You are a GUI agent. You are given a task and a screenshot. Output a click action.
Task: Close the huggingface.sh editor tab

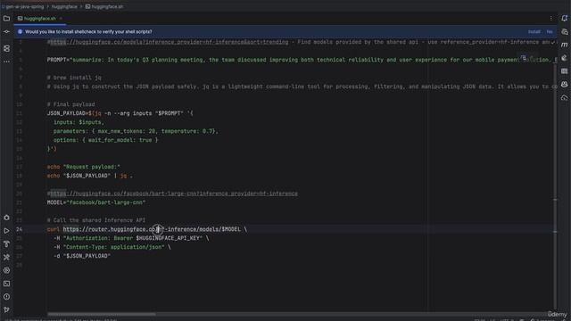coord(61,18)
